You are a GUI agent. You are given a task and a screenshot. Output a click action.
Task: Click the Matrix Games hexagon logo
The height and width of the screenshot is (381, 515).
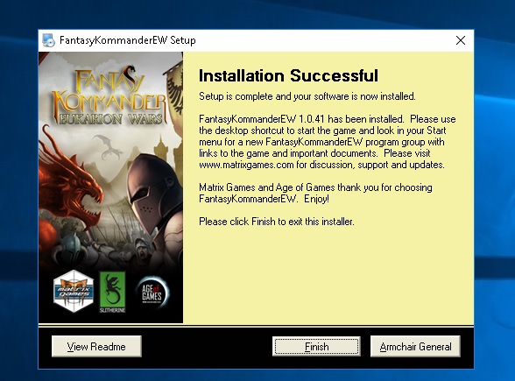coord(74,292)
